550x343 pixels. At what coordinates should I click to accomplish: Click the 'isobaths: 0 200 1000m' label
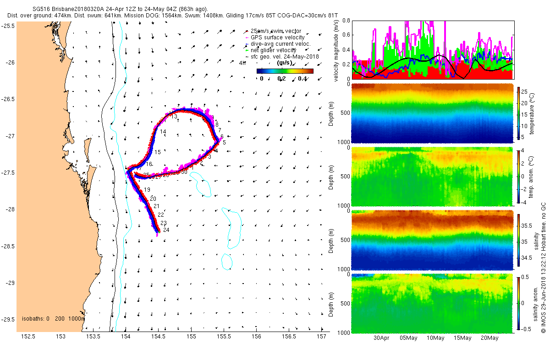pyautogui.click(x=53, y=318)
